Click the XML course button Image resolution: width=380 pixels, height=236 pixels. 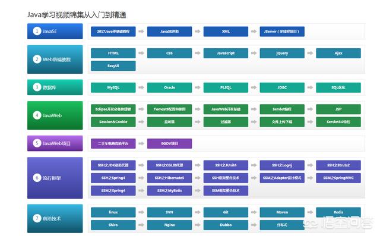coord(226,32)
